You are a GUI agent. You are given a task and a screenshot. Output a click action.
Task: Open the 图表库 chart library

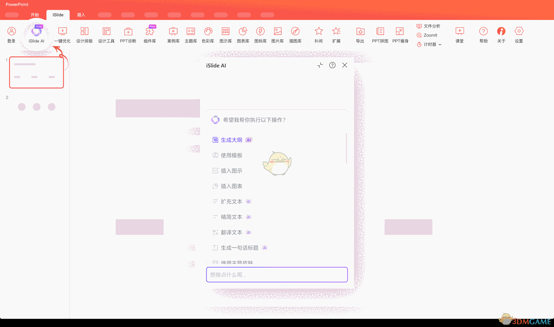point(243,35)
